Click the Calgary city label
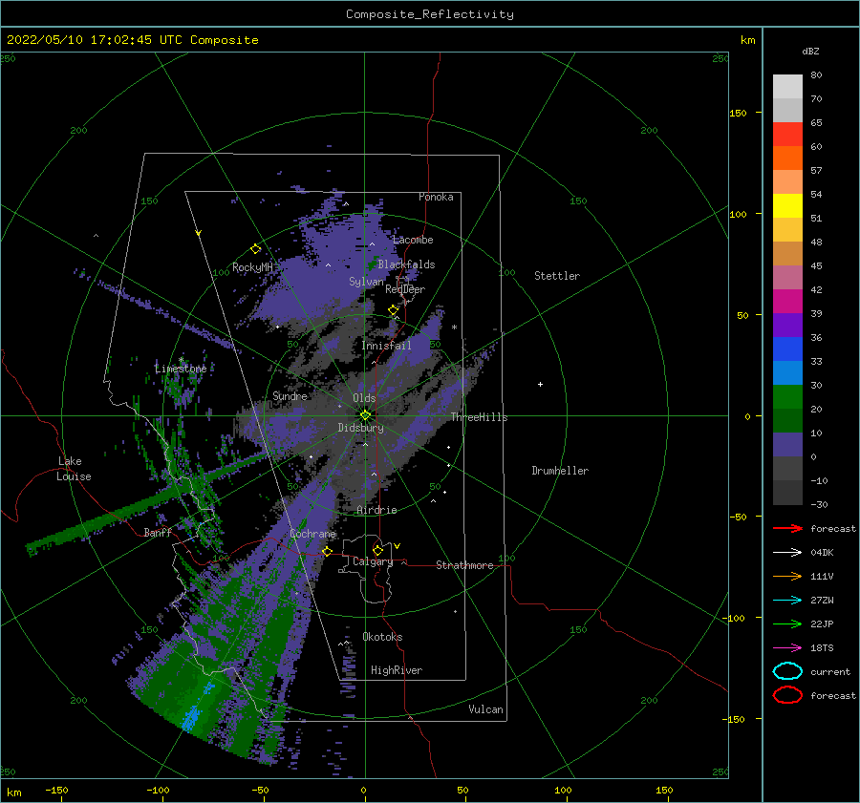This screenshot has height=803, width=860. [x=373, y=561]
